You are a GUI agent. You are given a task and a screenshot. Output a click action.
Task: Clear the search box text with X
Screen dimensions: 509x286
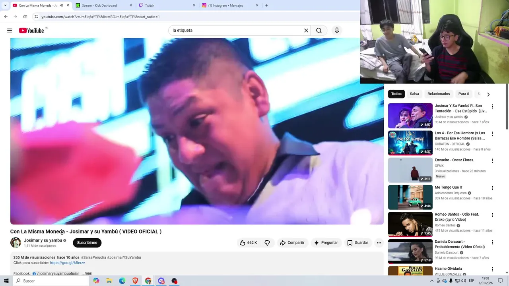pyautogui.click(x=306, y=31)
